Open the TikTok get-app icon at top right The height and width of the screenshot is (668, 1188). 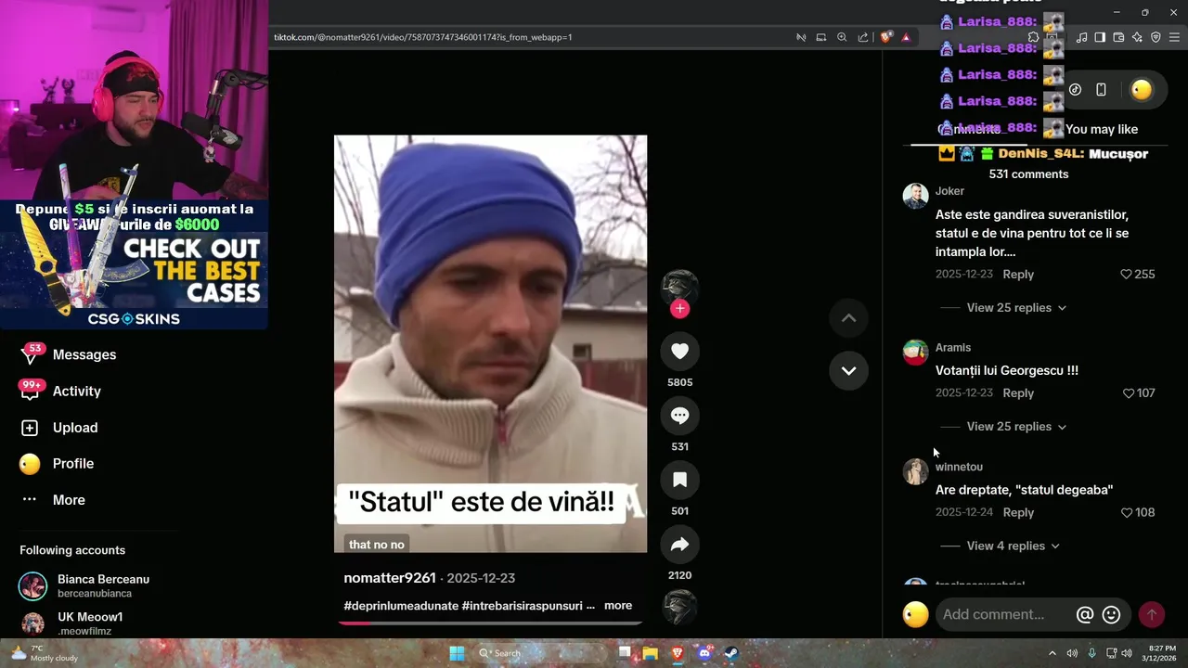1075,90
